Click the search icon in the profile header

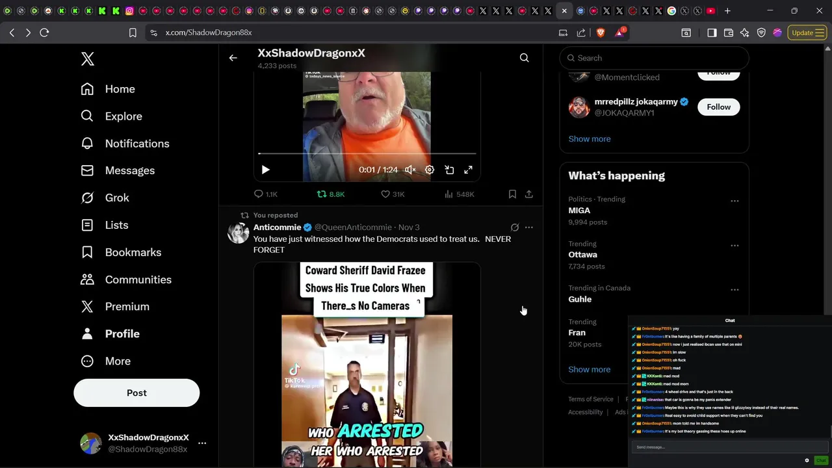(x=524, y=58)
